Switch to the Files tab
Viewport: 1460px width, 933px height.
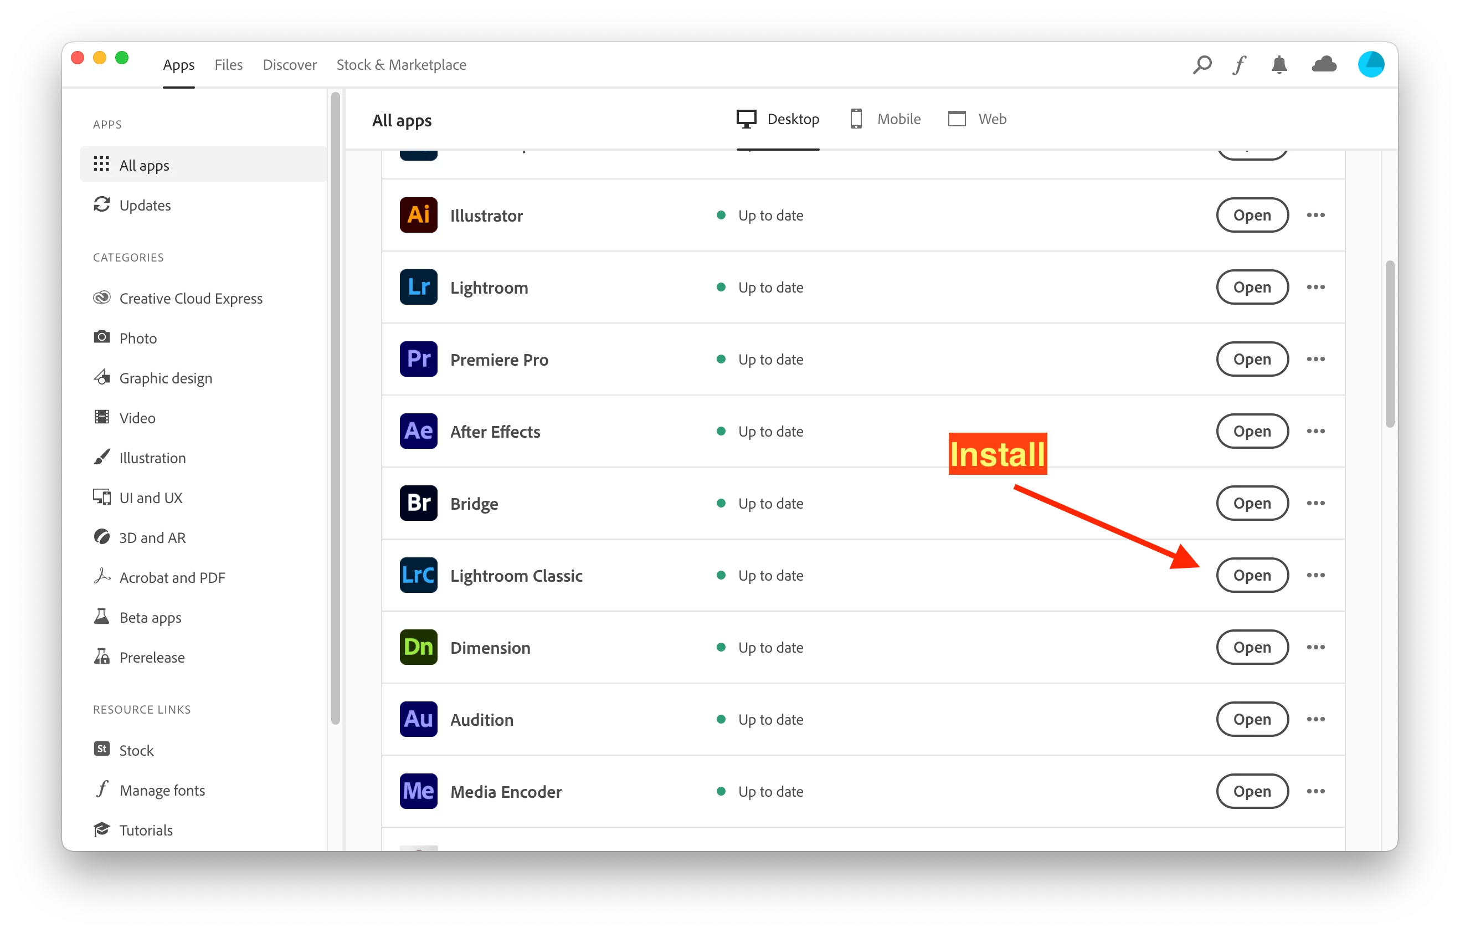coord(229,64)
